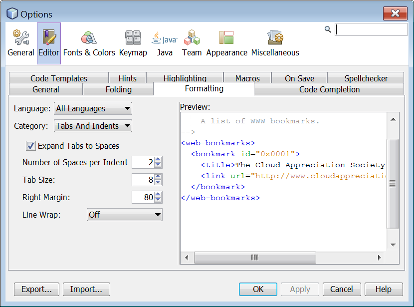Screen dimensions: 414x307
Task: Click preview vertical scrollbar up arrow
Action: [x=393, y=119]
